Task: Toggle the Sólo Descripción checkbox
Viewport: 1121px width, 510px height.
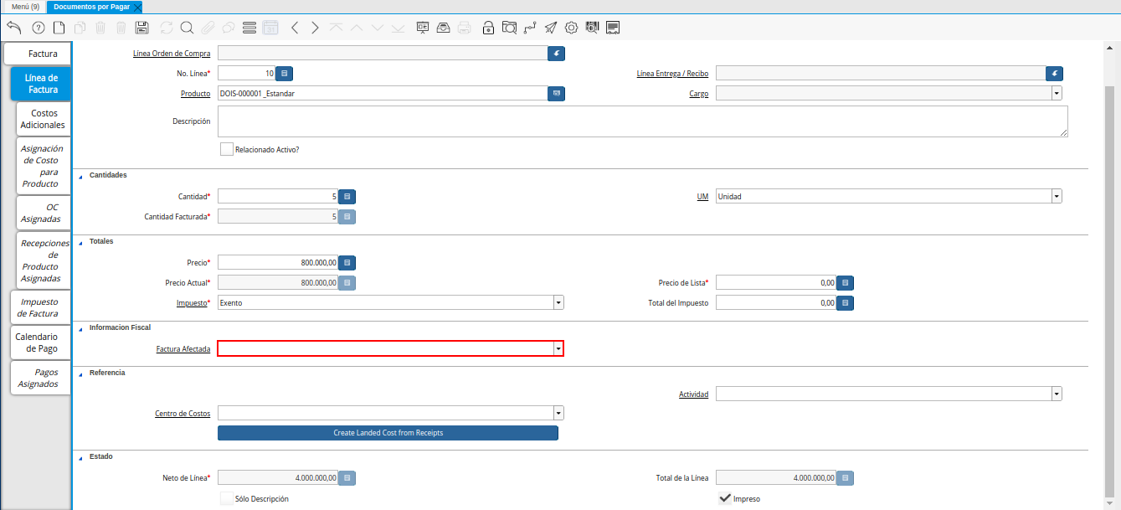Action: tap(226, 498)
